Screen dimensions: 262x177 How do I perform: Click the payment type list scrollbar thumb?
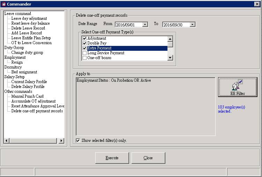[170, 44]
